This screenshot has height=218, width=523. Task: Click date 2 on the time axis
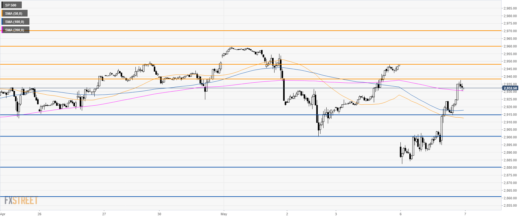click(x=287, y=214)
